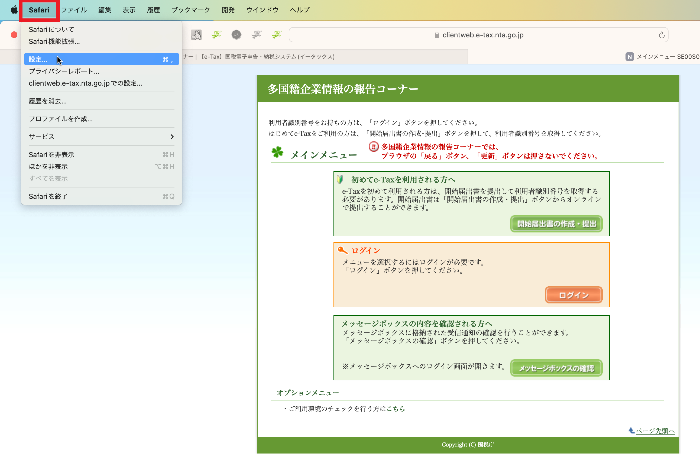The height and width of the screenshot is (476, 700).
Task: Follow the ページ先頭へ link
Action: (x=655, y=431)
